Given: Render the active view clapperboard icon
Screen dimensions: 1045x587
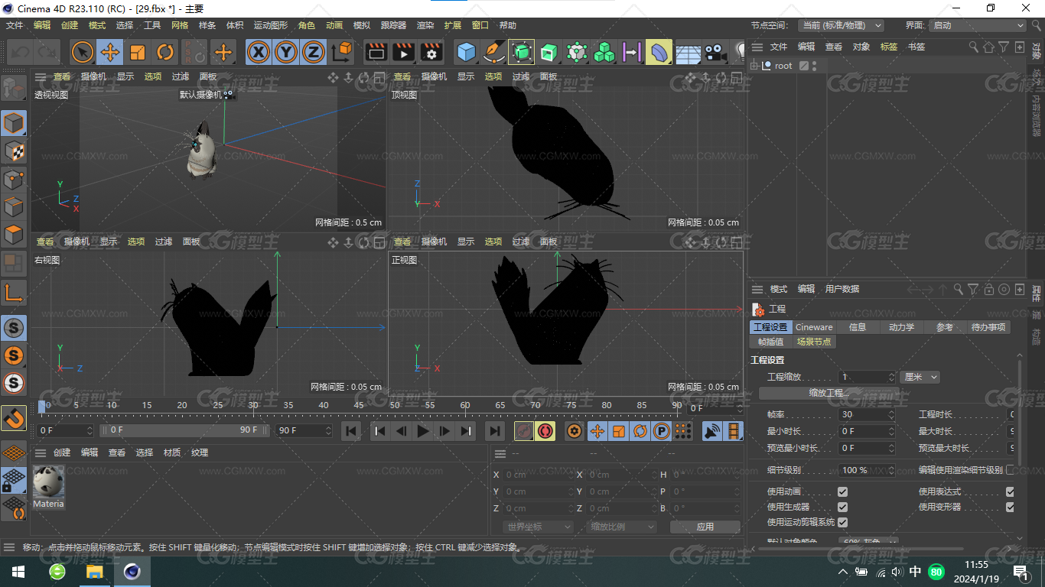Looking at the screenshot, I should click(376, 52).
